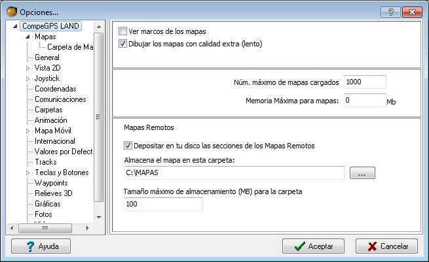Toggle Dibujar los mapas con calidad extra
Viewport: 429px width, 262px height.
(x=123, y=44)
